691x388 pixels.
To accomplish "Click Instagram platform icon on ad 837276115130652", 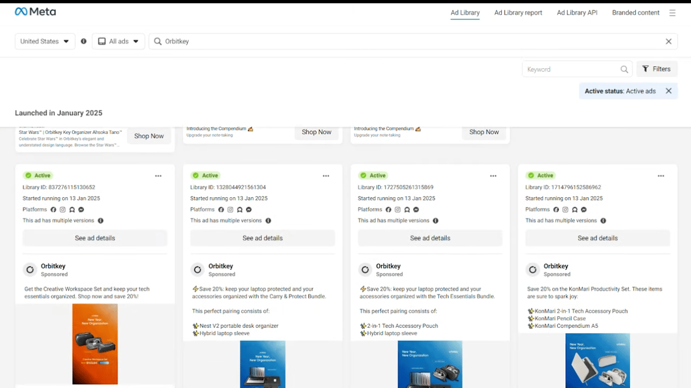I will tap(63, 210).
